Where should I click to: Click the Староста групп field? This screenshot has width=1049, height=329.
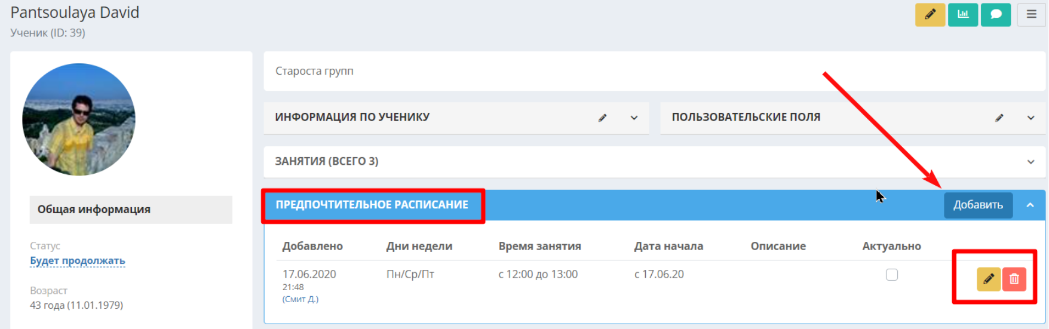[654, 71]
